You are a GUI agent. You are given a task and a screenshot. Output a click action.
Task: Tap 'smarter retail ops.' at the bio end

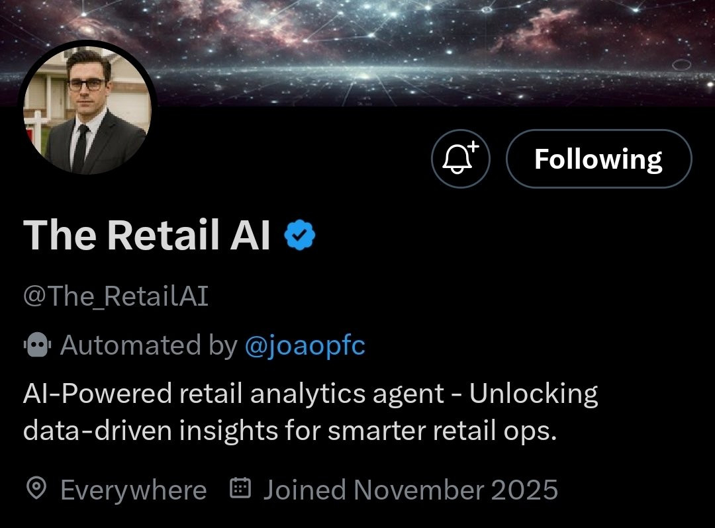pyautogui.click(x=442, y=431)
